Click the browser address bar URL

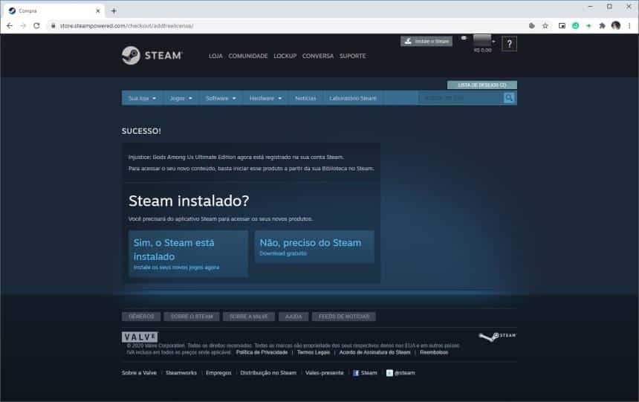tap(126, 26)
